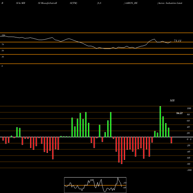This screenshot has width=193, height=193.
Task: Click the last red bar at the MR histogram's end
Action: 171,140
